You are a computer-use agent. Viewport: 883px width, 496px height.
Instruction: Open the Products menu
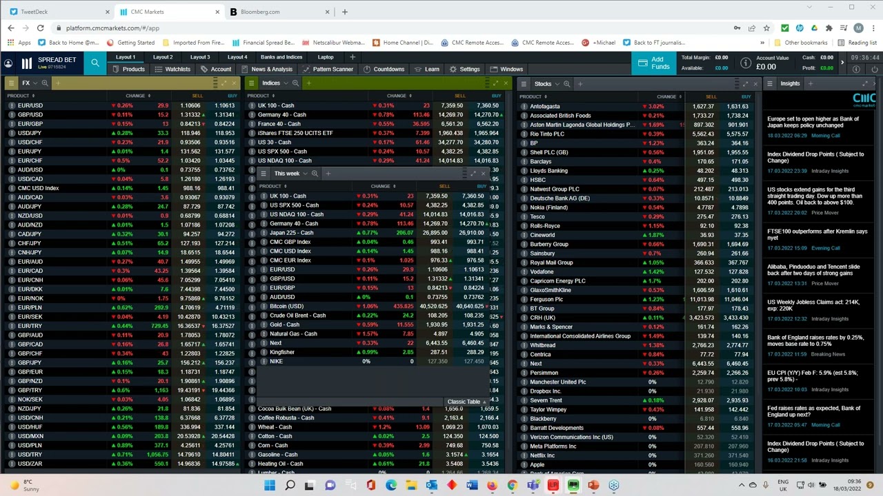coord(129,70)
